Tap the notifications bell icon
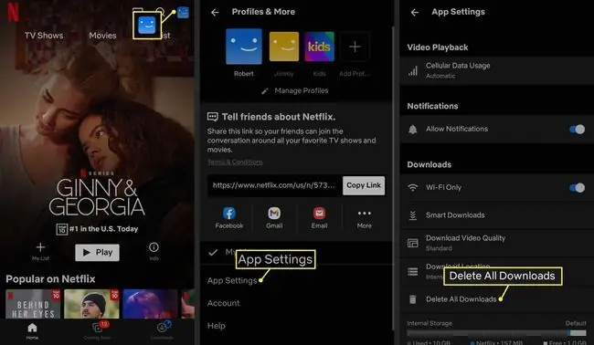The height and width of the screenshot is (345, 594). pos(413,130)
